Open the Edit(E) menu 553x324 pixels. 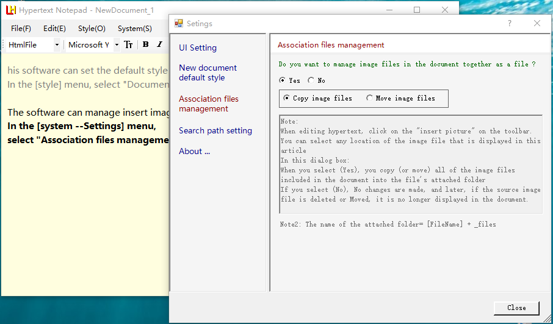(x=54, y=29)
